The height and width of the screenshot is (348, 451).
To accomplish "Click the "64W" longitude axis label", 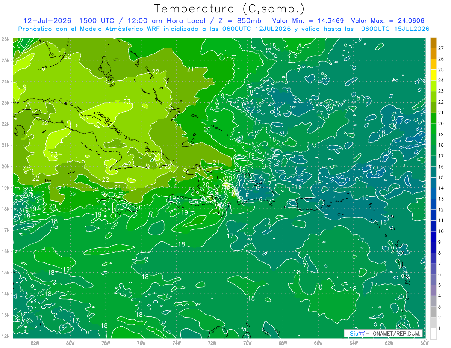I will pos(353,343).
